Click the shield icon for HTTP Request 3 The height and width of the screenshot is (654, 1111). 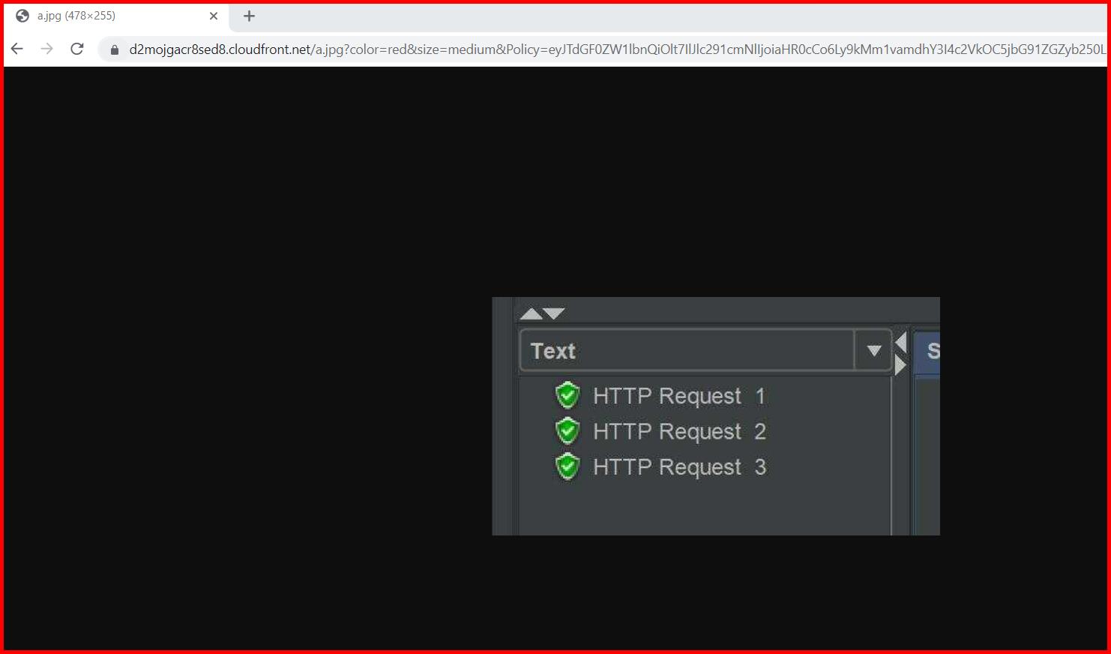click(x=567, y=466)
